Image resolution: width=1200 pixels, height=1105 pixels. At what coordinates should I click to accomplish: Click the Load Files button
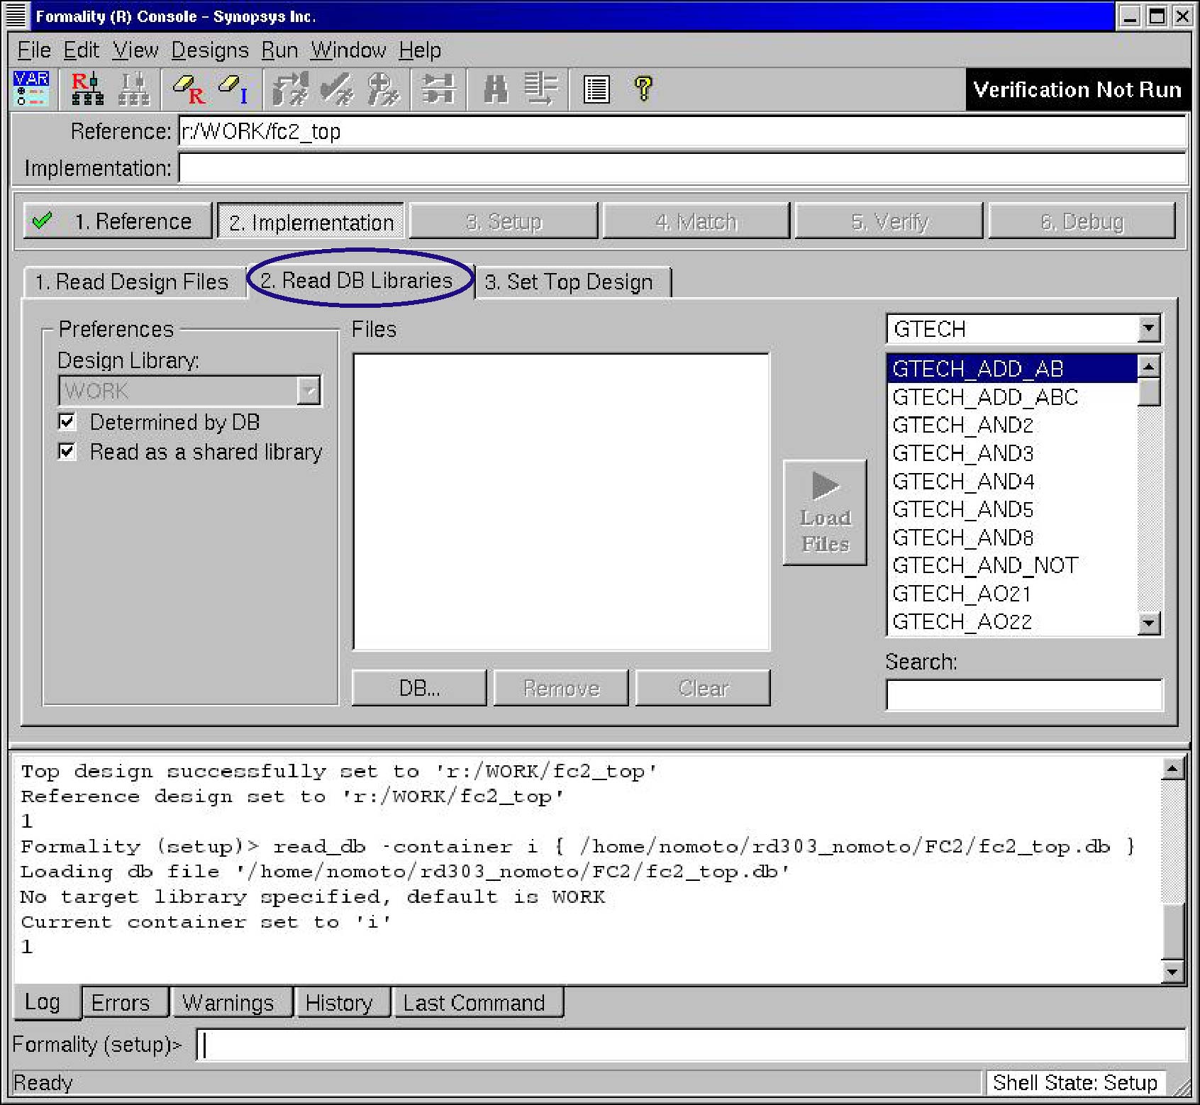[x=825, y=512]
